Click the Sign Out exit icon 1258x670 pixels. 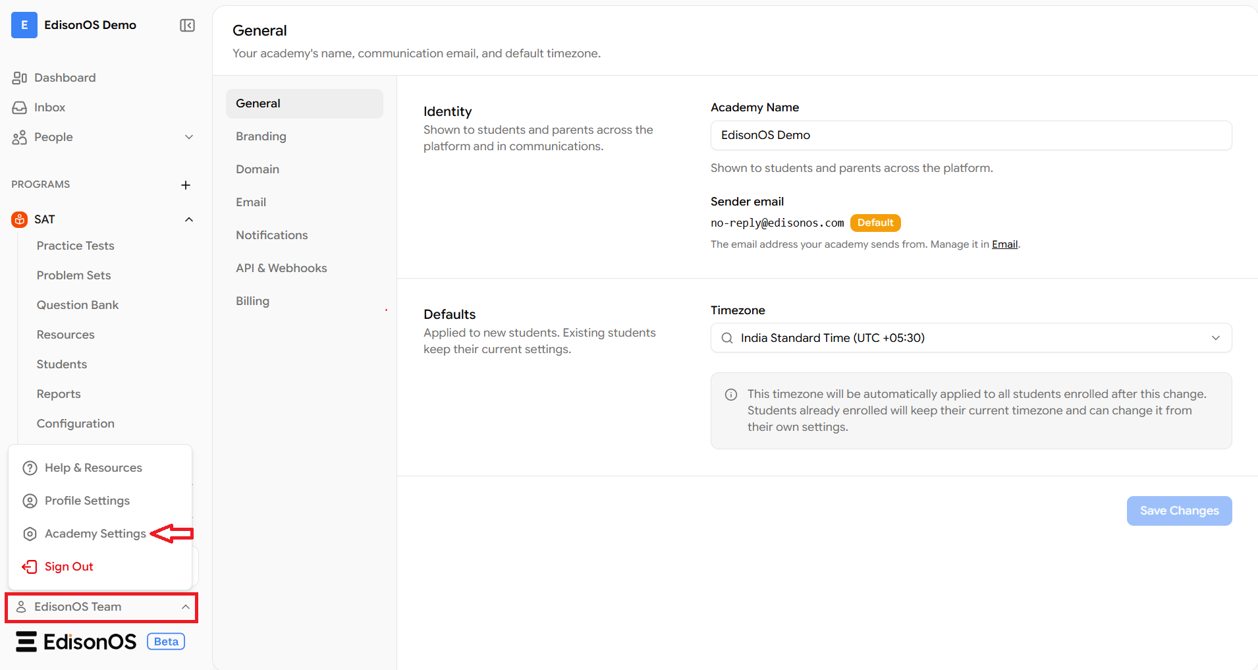pos(30,567)
